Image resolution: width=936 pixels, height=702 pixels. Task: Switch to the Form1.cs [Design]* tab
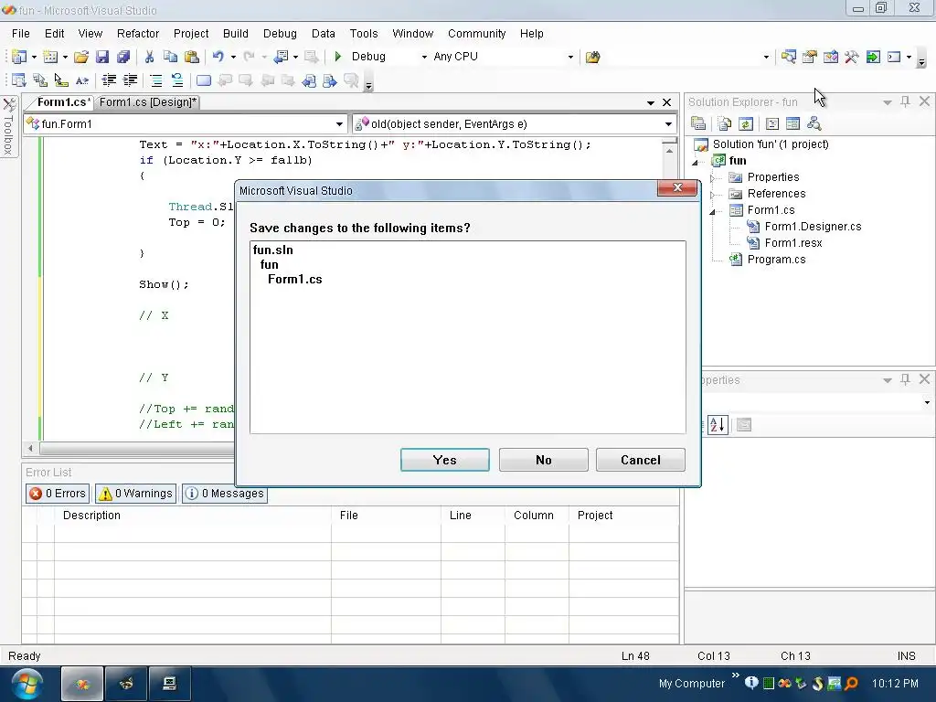coord(147,102)
